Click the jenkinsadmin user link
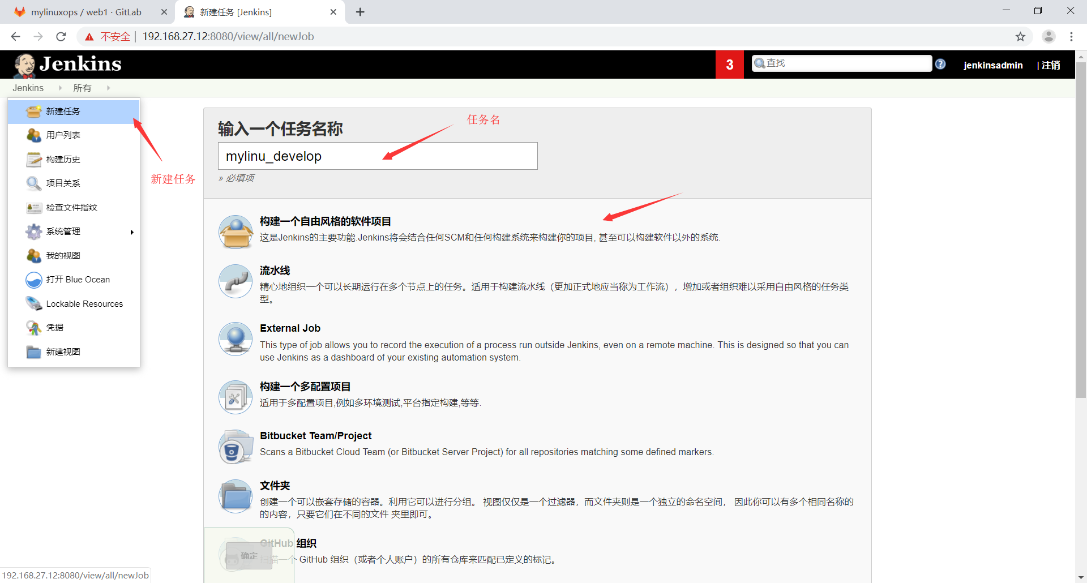Screen dimensions: 1087x583 coord(993,65)
